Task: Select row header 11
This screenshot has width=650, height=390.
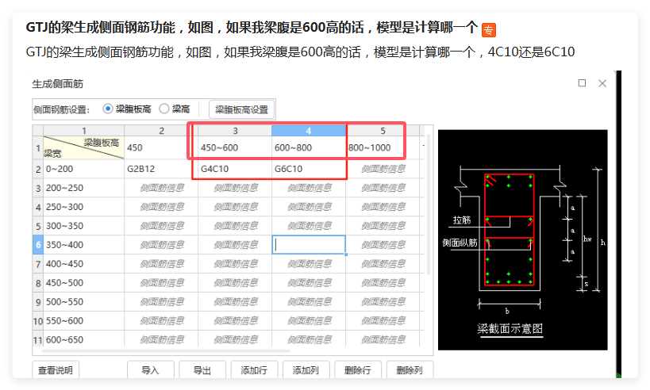Action: click(38, 339)
